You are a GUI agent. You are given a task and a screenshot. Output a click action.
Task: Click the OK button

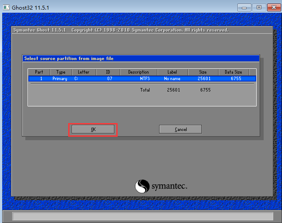click(x=93, y=129)
